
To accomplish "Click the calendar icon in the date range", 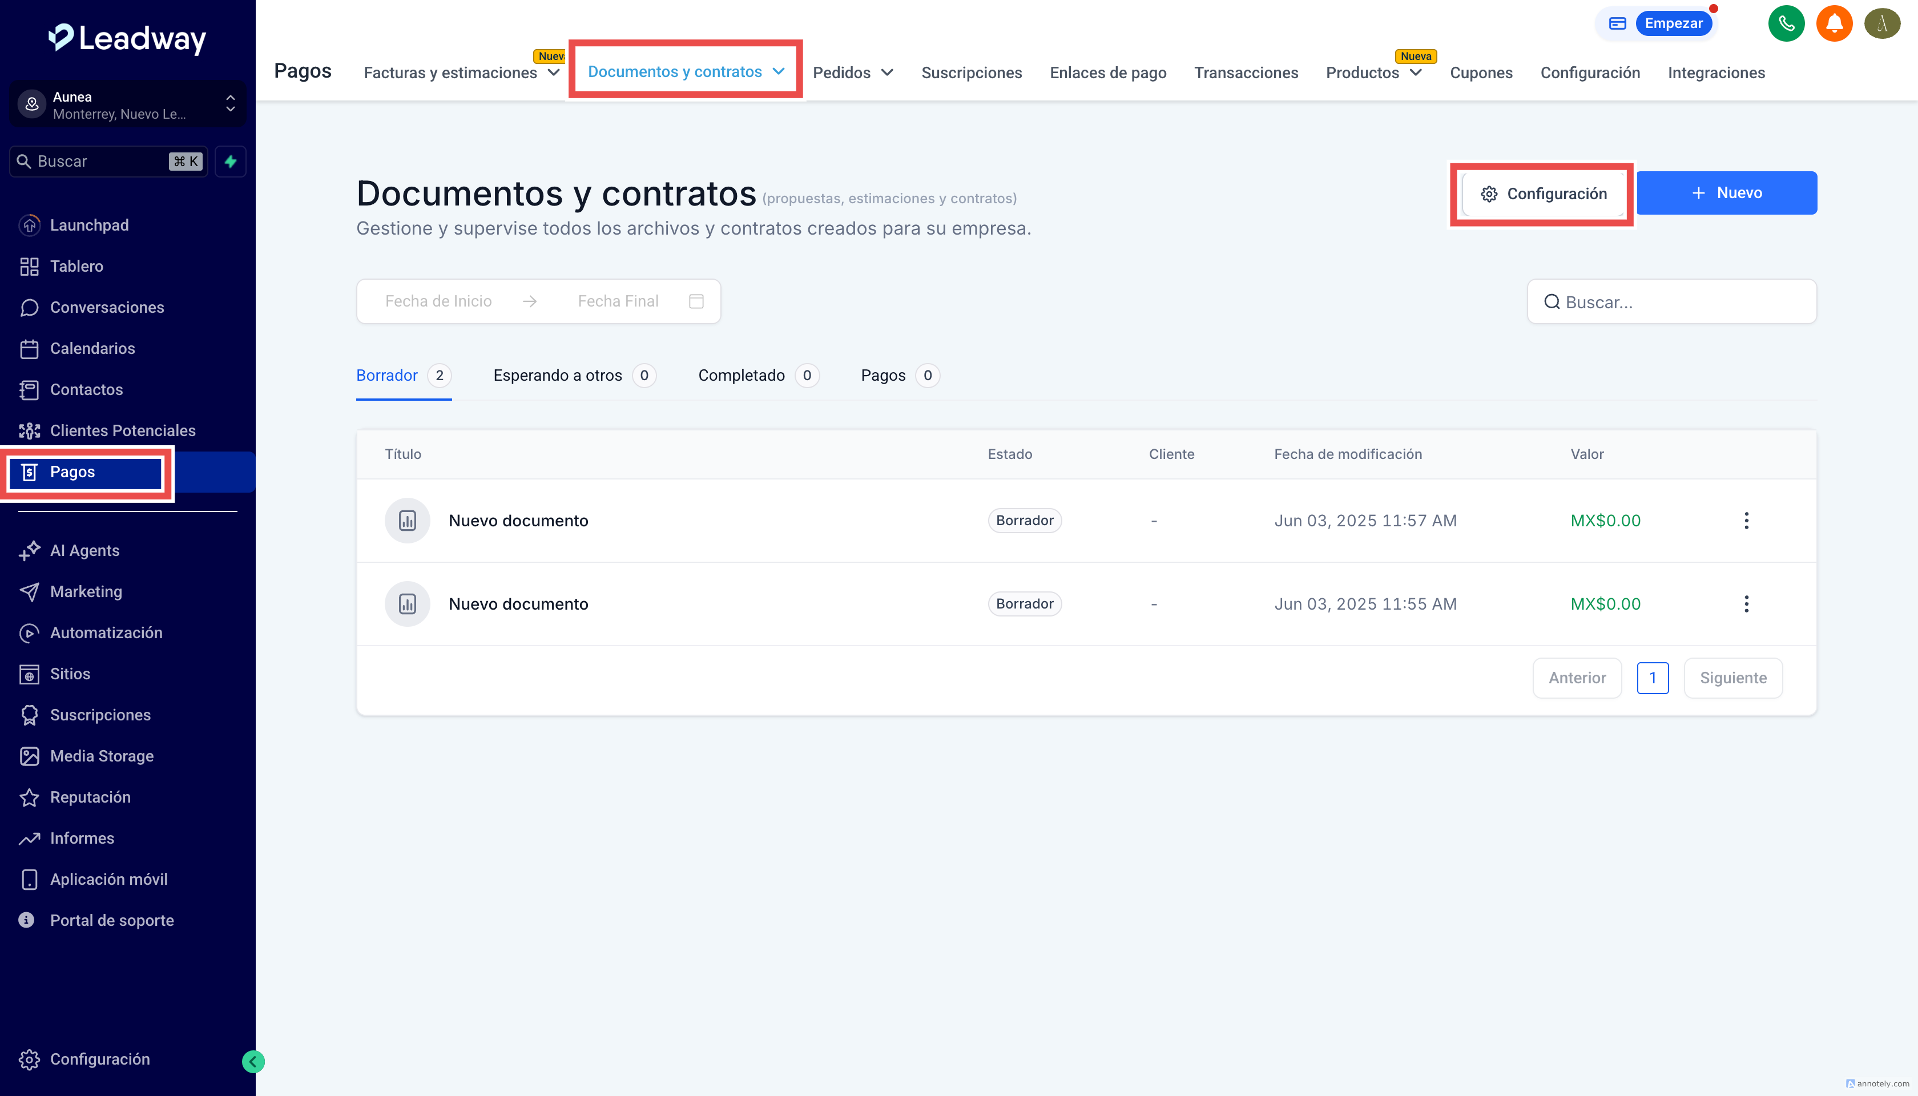I will (695, 301).
